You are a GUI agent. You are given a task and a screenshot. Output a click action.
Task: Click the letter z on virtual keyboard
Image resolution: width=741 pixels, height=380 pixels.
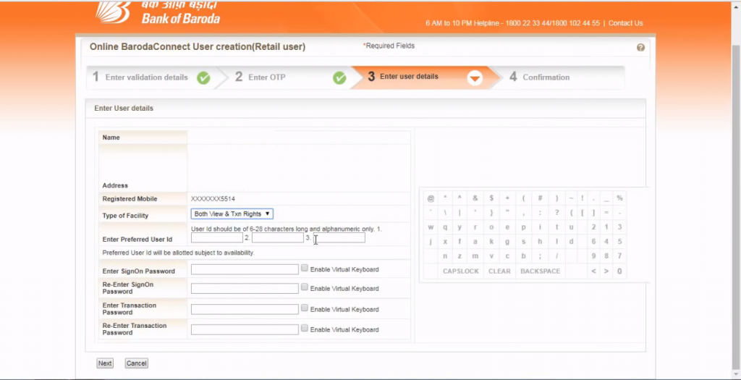pyautogui.click(x=460, y=257)
